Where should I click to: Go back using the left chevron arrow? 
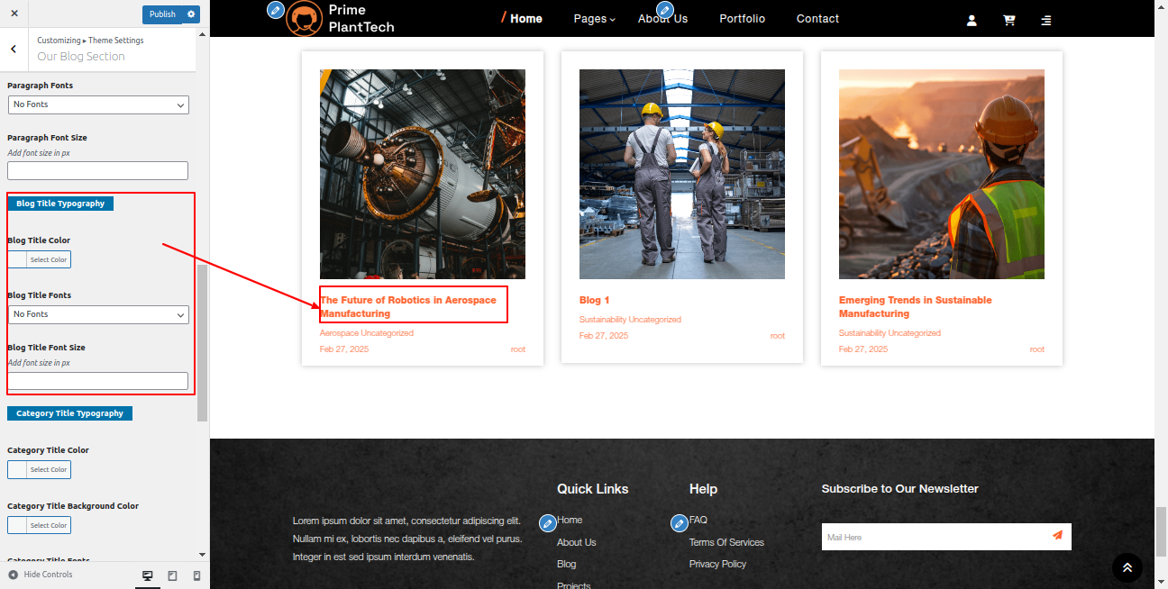point(14,50)
